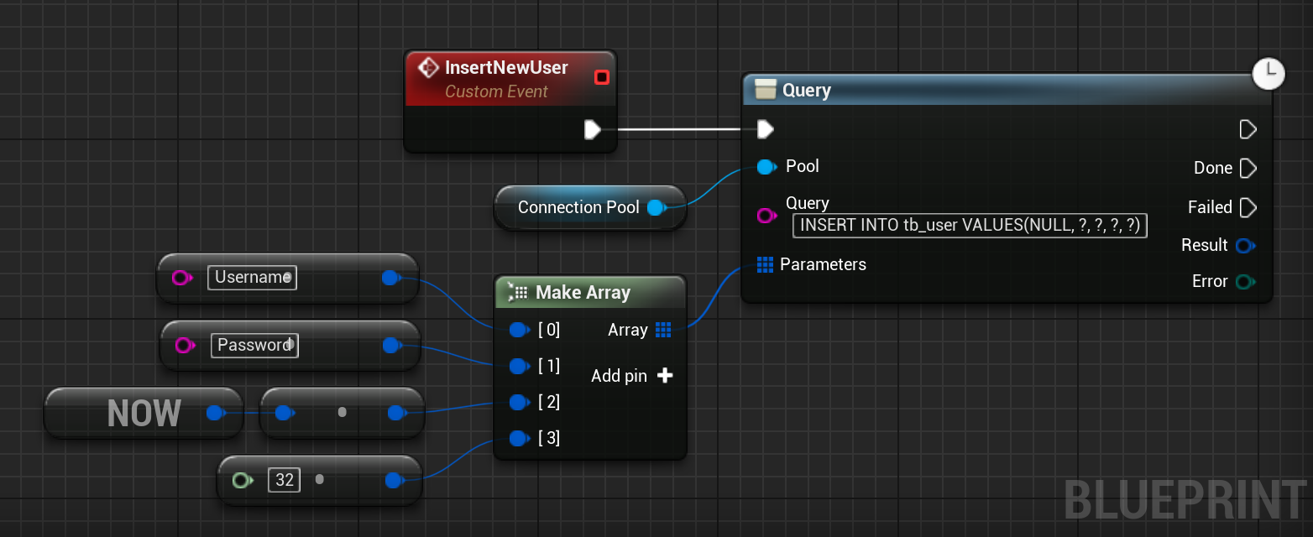Select the Make Array node header
This screenshot has height=537, width=1313.
(590, 292)
